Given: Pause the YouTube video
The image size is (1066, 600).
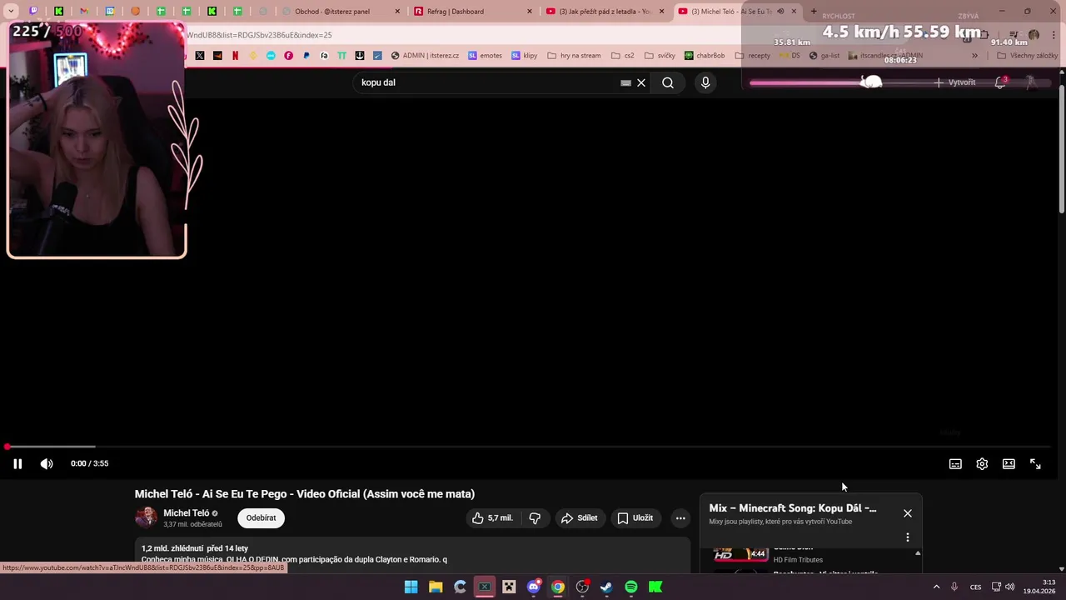Looking at the screenshot, I should (x=17, y=464).
